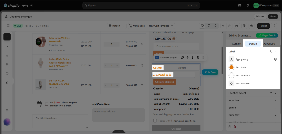Increase Polar Ignite 2 quantity
282x134 pixels.
tap(117, 44)
